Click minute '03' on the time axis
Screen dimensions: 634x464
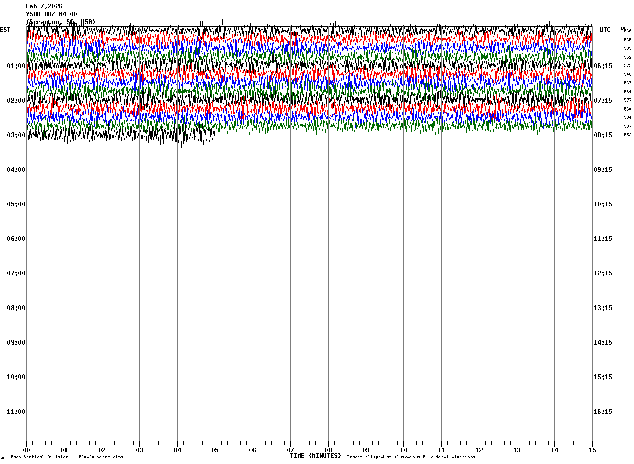(139, 450)
